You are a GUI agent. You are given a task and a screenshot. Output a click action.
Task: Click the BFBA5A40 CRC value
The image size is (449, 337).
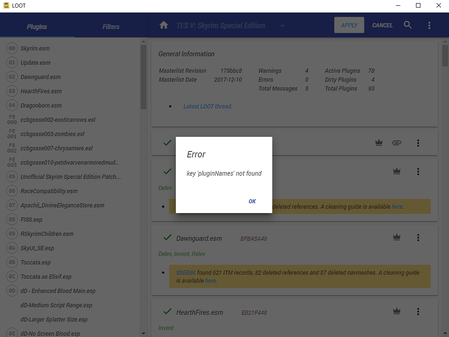click(254, 239)
